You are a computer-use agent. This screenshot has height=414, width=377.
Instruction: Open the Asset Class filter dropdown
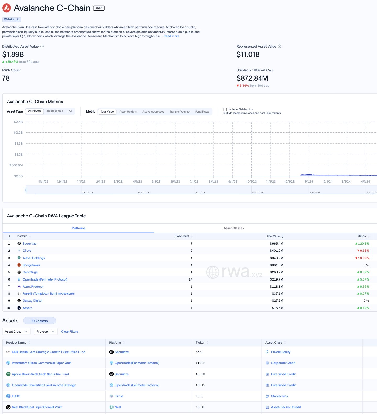click(x=16, y=332)
